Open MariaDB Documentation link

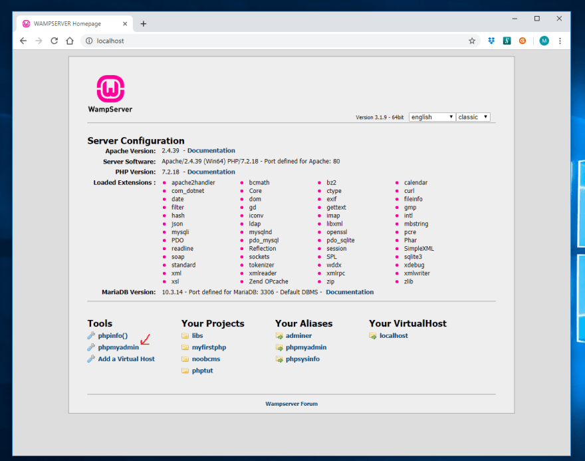tap(350, 292)
